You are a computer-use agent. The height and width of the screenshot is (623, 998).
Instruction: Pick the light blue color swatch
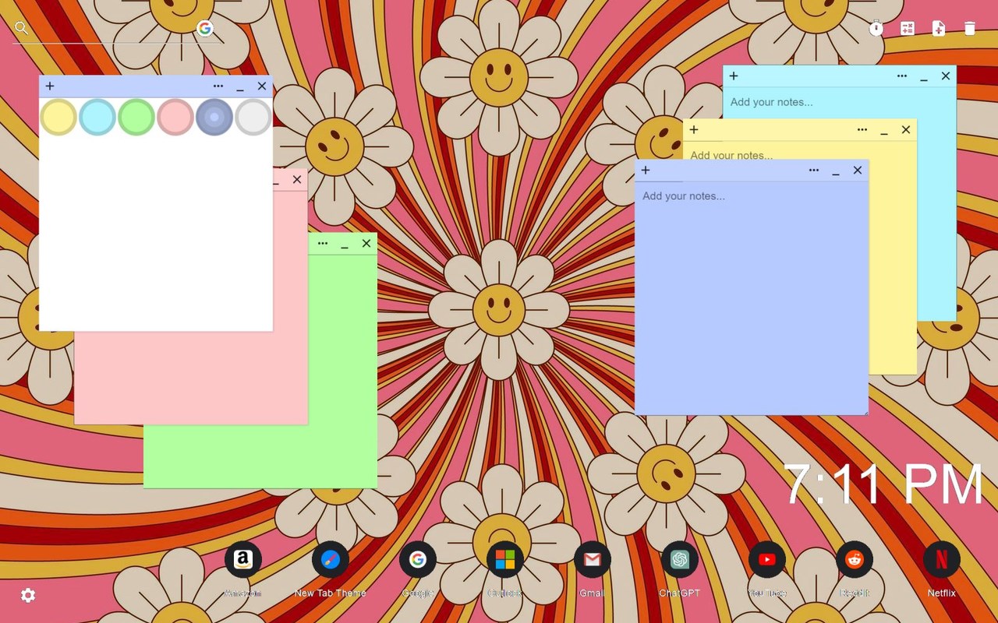point(97,117)
